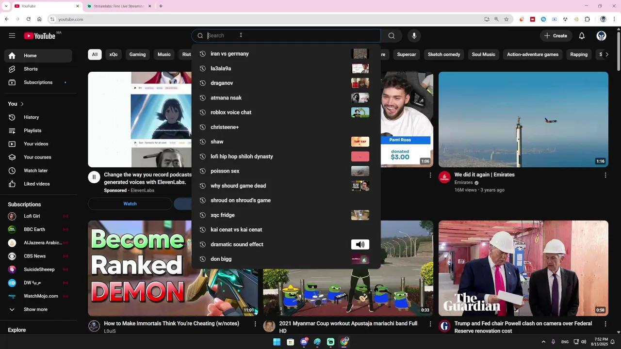Select the 'Sketch comedy' filter chip

coord(444,54)
